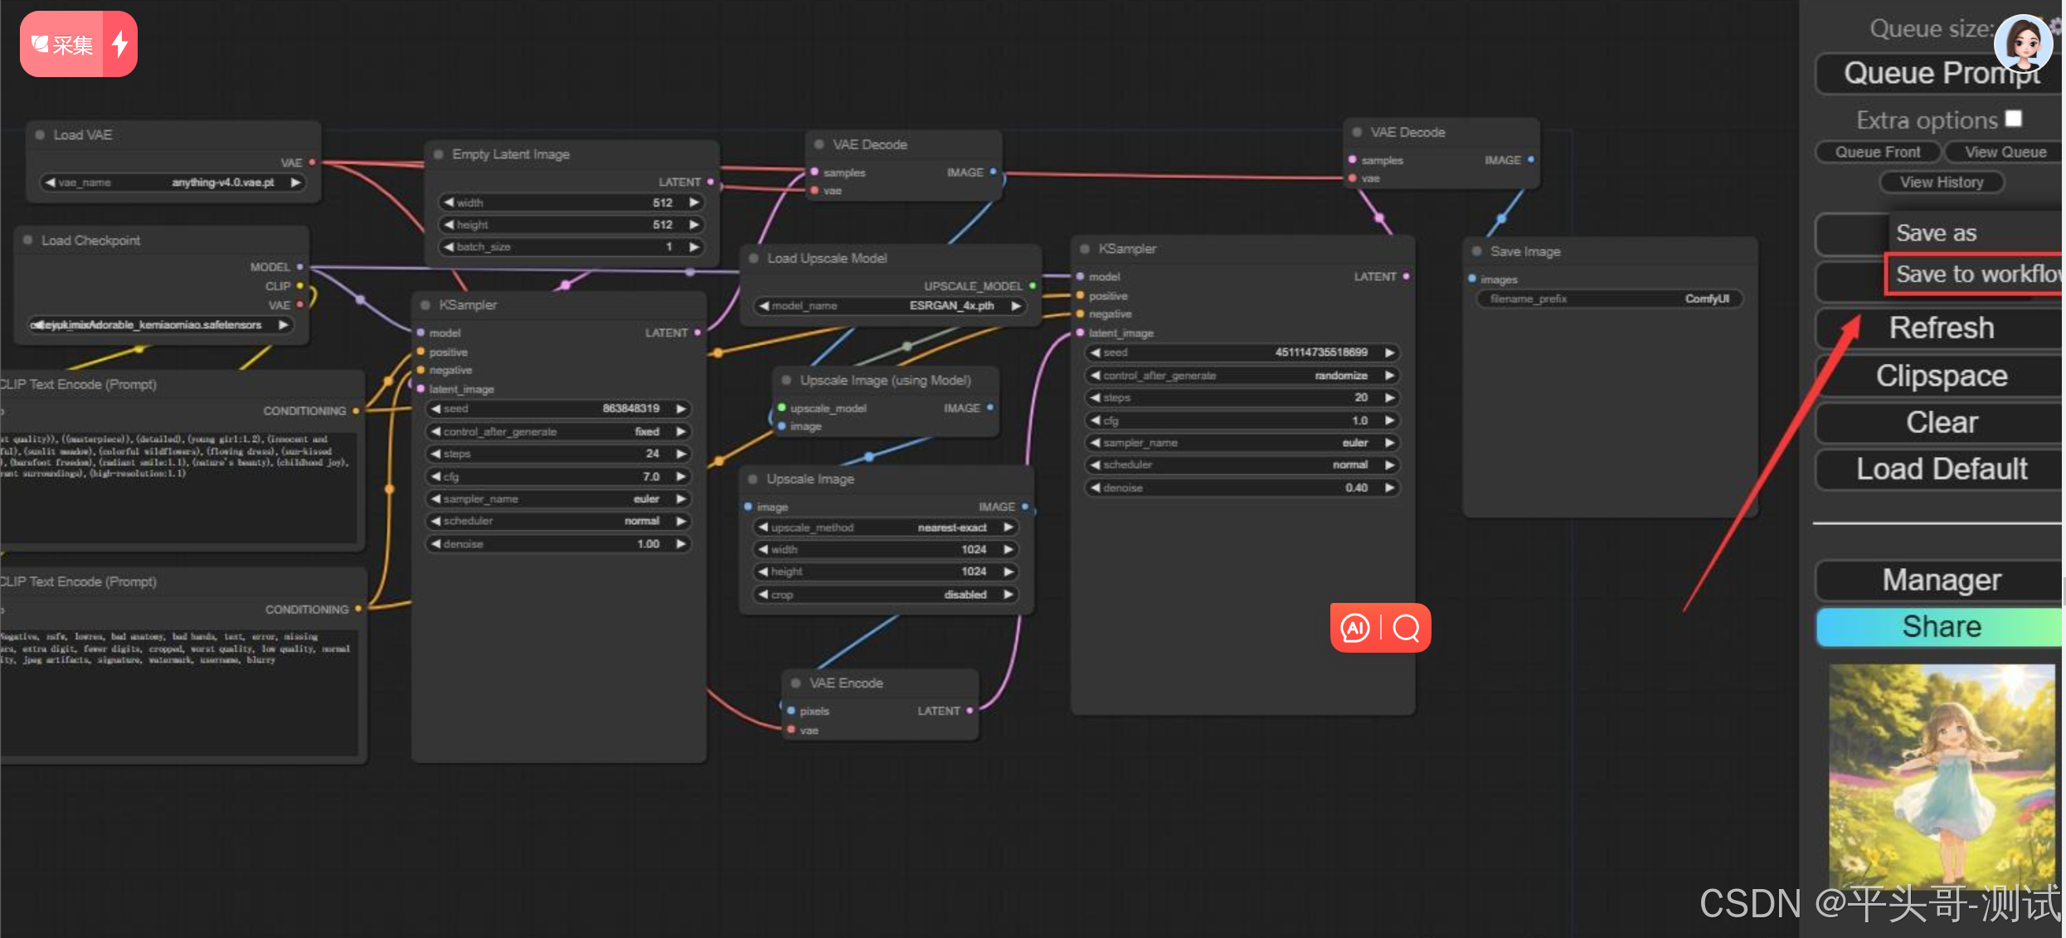Collapse the Save Image node dot
The width and height of the screenshot is (2066, 938).
coord(1476,251)
